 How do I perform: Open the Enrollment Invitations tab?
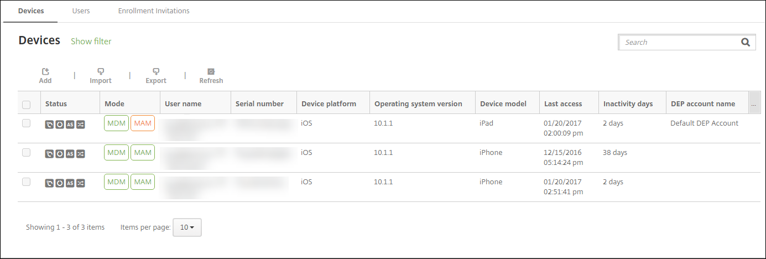[154, 11]
